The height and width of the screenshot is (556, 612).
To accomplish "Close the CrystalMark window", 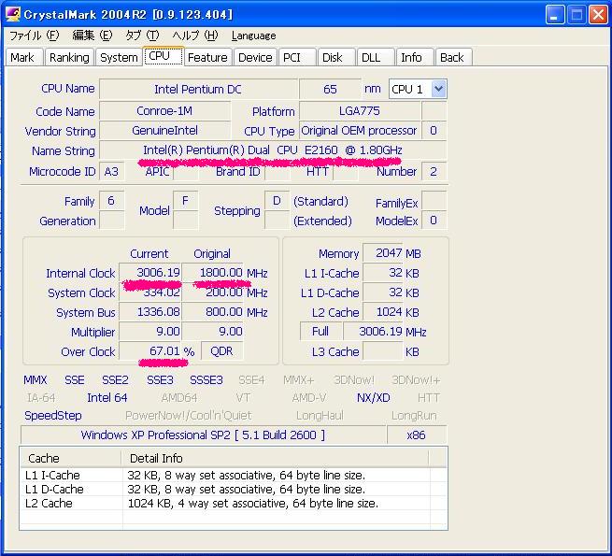I will pyautogui.click(x=598, y=15).
